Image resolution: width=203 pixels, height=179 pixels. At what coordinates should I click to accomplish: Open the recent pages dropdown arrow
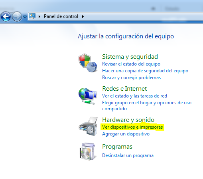point(25,17)
